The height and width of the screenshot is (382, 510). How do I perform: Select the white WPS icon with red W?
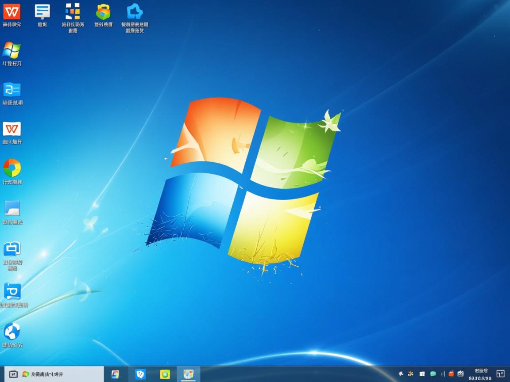click(x=12, y=129)
